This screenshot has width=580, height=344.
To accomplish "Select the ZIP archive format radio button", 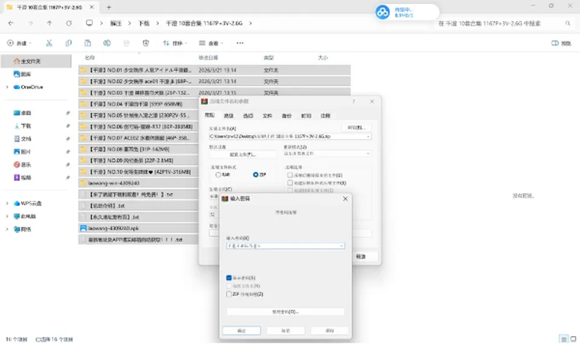I will 256,175.
